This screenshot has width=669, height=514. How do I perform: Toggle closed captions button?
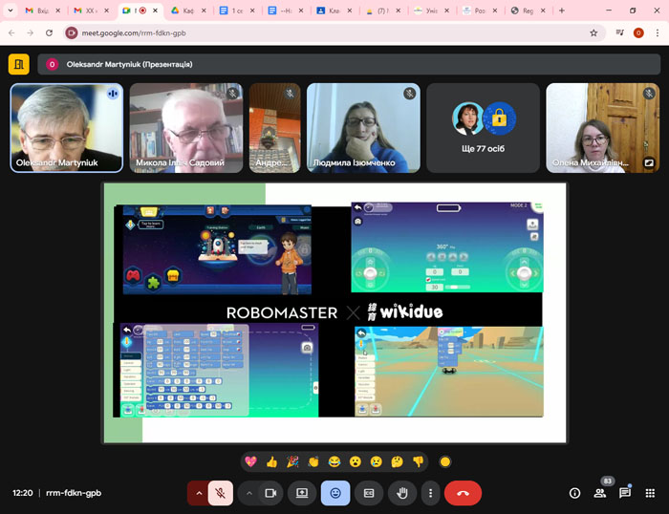click(x=368, y=493)
